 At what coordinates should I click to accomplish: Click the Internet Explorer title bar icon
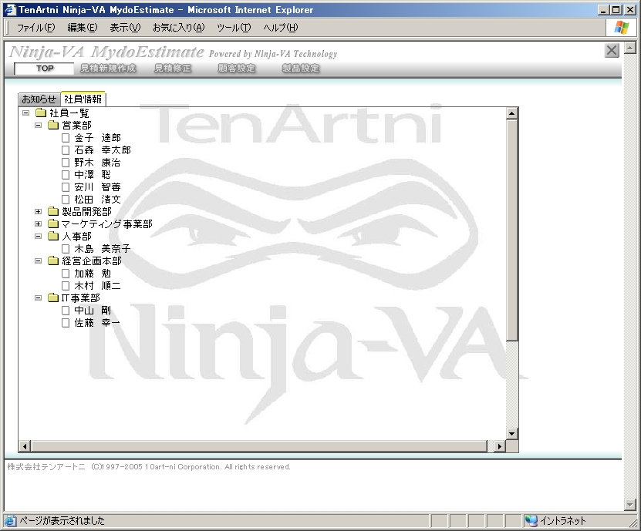[x=10, y=9]
